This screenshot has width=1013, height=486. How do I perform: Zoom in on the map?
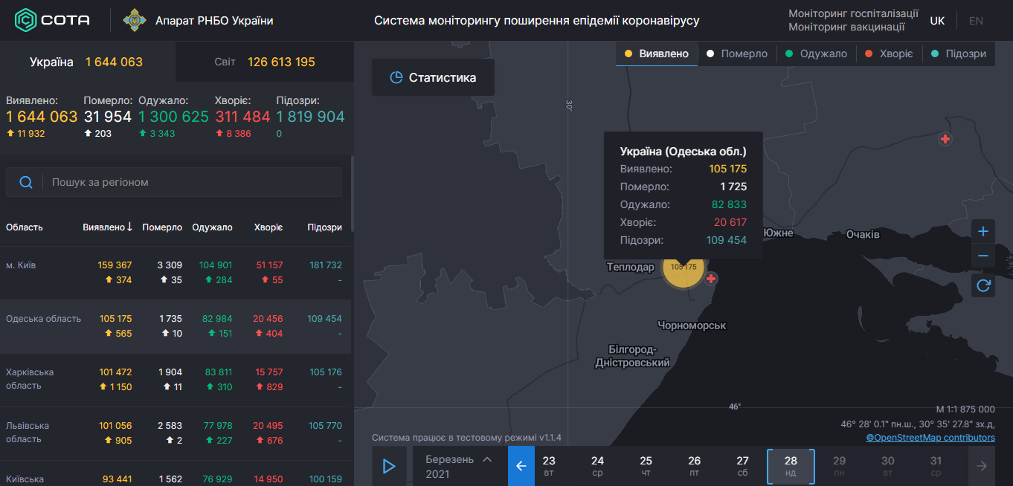[983, 231]
